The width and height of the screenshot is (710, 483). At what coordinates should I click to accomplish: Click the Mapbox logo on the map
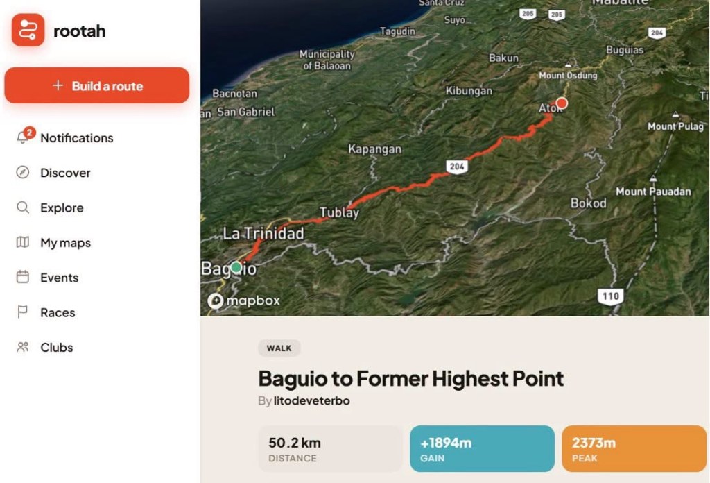pyautogui.click(x=243, y=300)
